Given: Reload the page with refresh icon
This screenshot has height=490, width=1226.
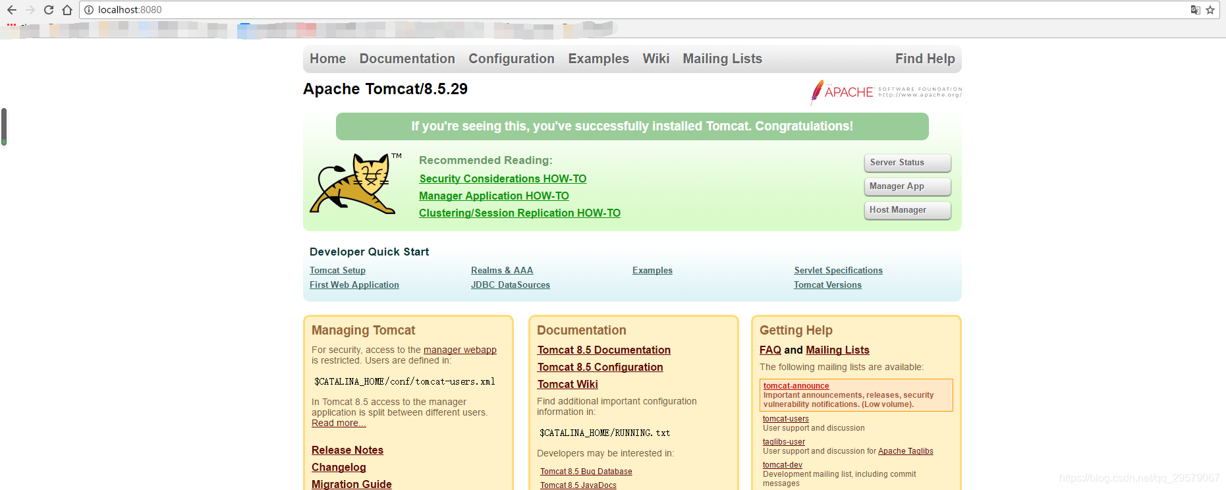Looking at the screenshot, I should [48, 10].
